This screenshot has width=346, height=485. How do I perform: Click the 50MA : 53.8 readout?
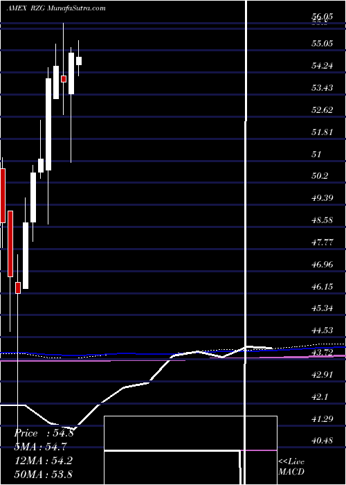pos(44,474)
